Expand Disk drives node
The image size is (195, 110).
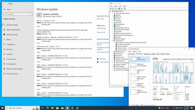(113, 22)
